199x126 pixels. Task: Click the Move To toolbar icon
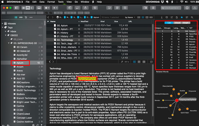click(x=70, y=8)
